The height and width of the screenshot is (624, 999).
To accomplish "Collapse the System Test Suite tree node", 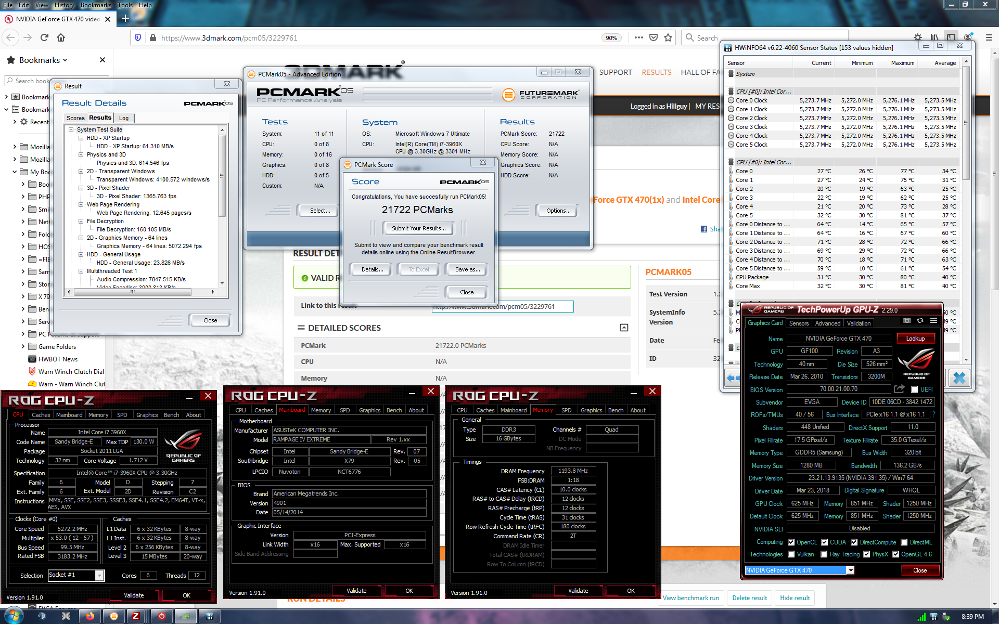I will pyautogui.click(x=71, y=129).
